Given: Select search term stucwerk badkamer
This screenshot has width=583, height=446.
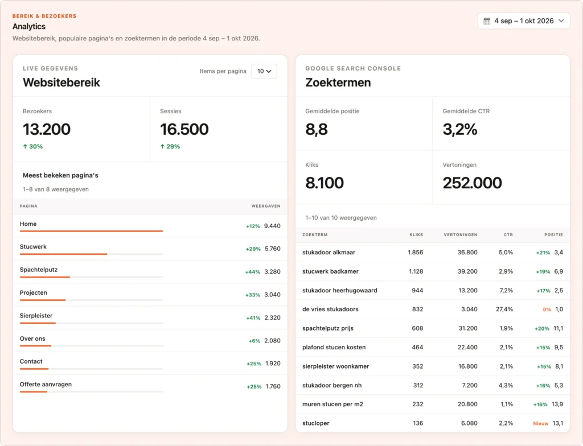Looking at the screenshot, I should pos(331,271).
